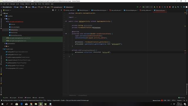Image resolution: width=188 pixels, height=106 pixels.
Task: Click Attach debugger to Android process icon
Action: (x=167, y=7)
